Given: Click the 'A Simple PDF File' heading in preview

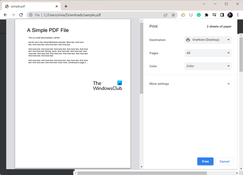Looking at the screenshot, I should click(48, 30).
